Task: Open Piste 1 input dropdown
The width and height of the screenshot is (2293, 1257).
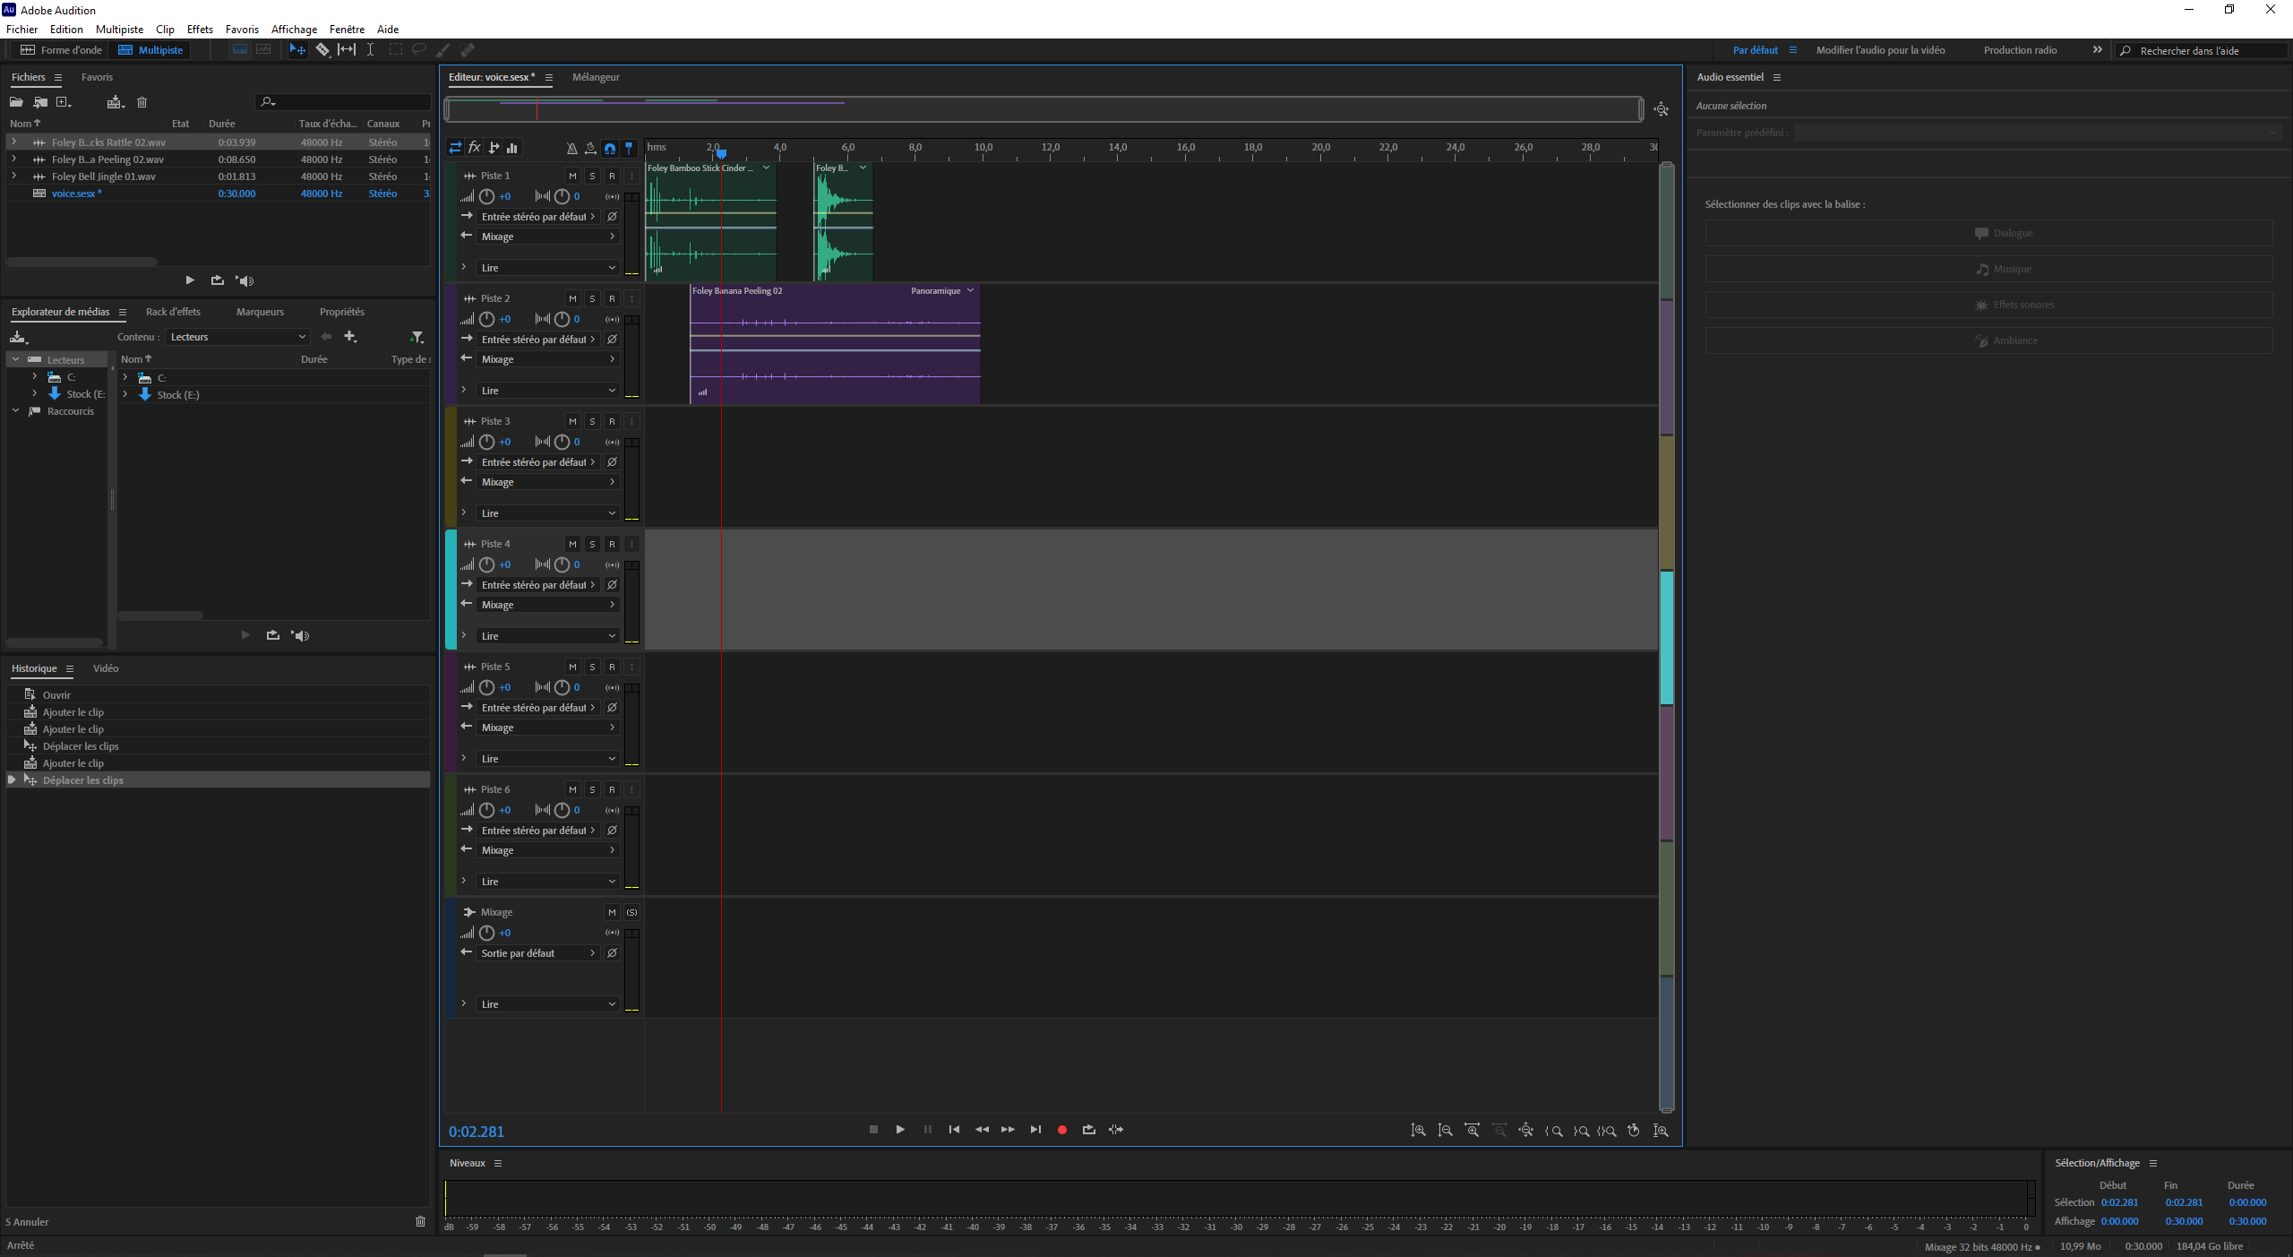Action: [x=538, y=217]
